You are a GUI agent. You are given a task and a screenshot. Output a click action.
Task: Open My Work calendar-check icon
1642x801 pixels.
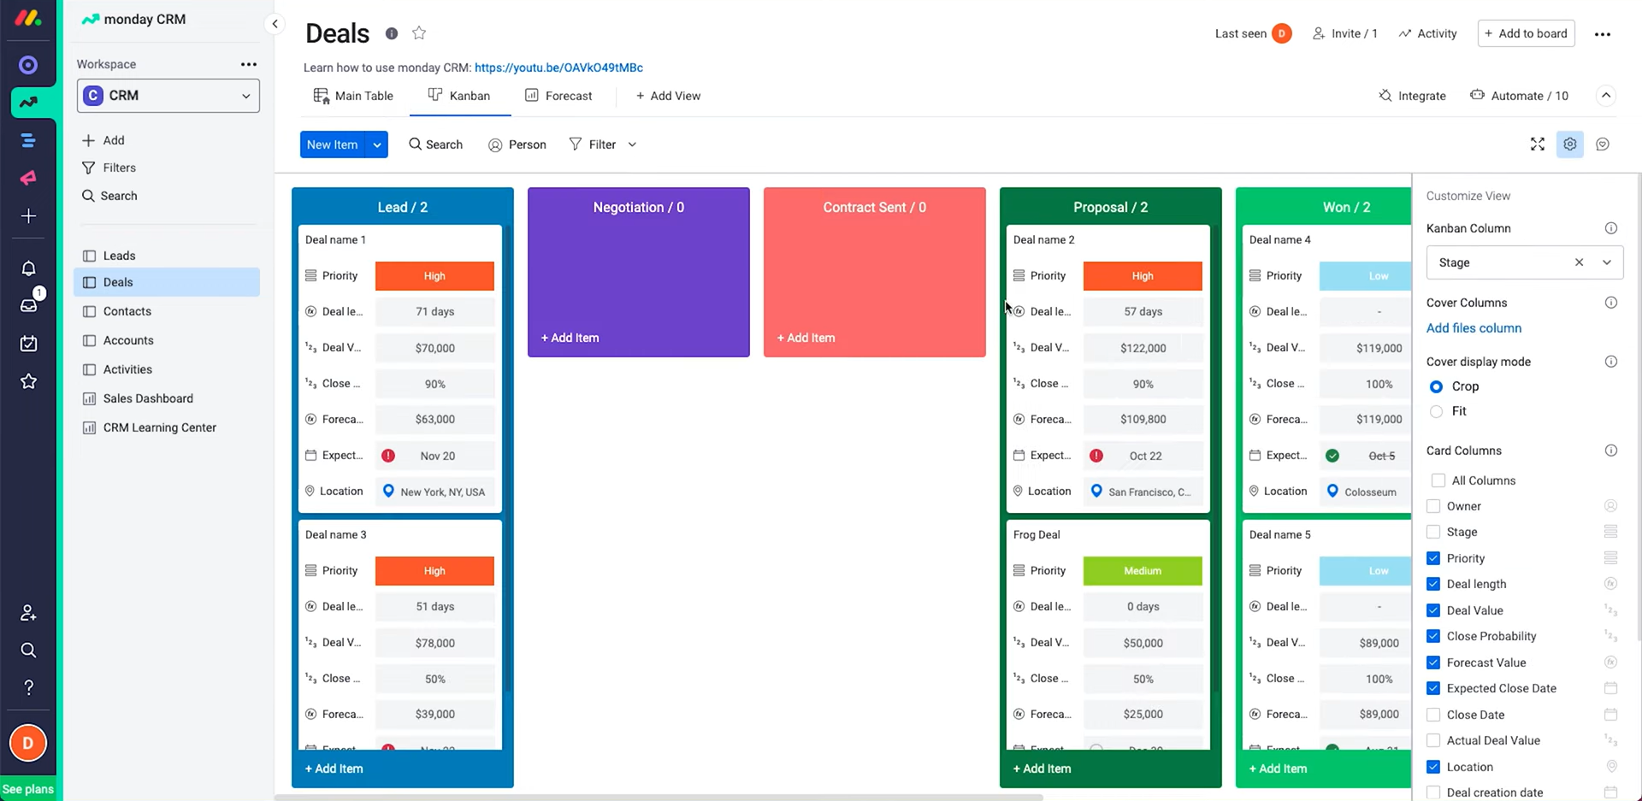(28, 344)
